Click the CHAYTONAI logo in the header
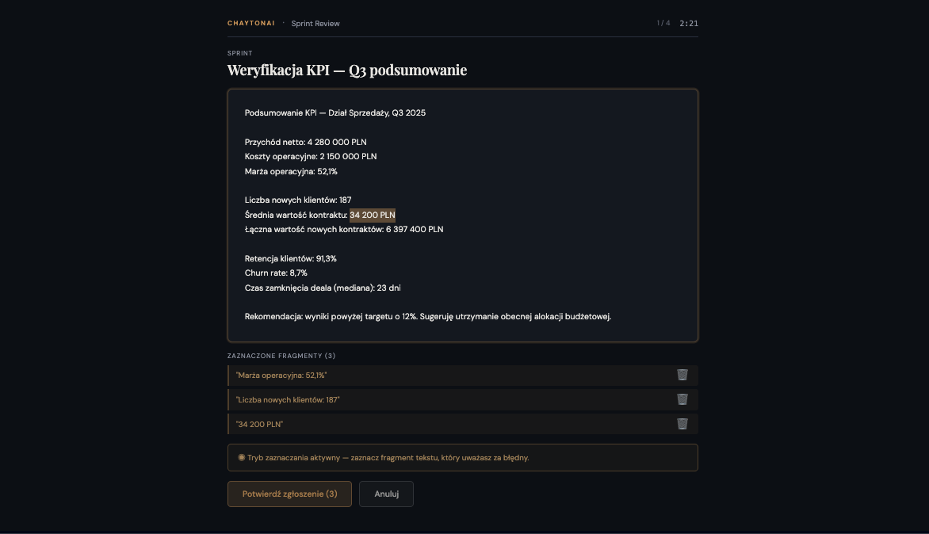Viewport: 929px width, 534px height. 251,23
